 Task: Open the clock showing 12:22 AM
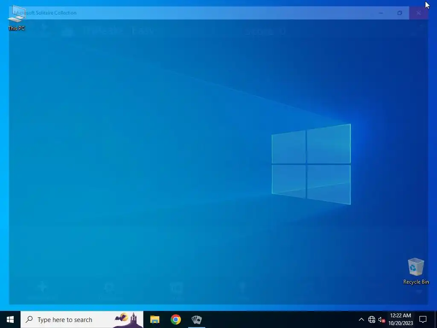[400, 319]
